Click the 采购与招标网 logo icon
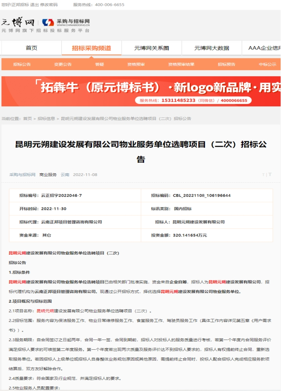Image resolution: width=281 pixels, height=391 pixels. (x=48, y=23)
